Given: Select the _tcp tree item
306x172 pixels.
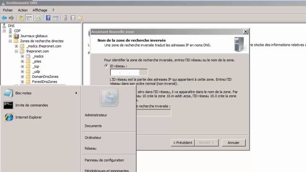Looking at the screenshot, I should coord(36,66).
